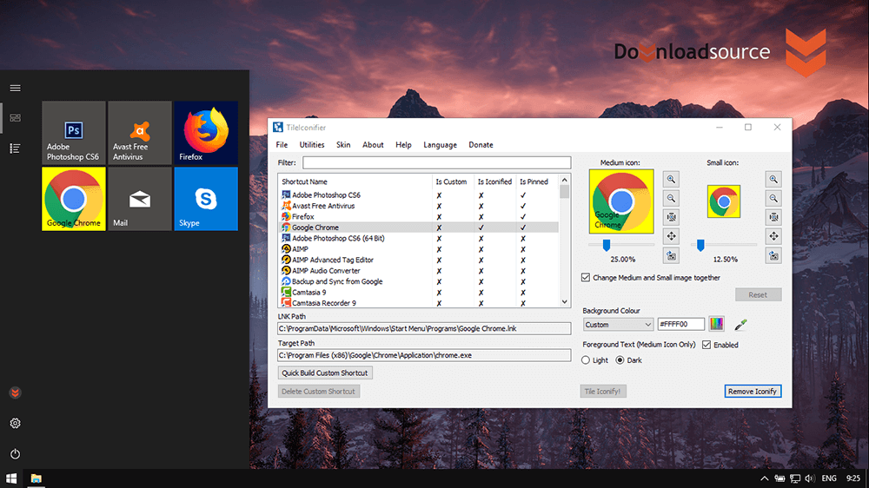
Task: Sort by the Is Iconified column header
Action: (494, 181)
